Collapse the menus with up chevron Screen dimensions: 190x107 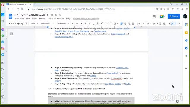(180, 23)
